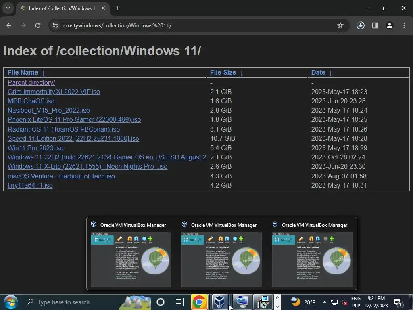The image size is (413, 310).
Task: Download Grim.Immortality.XI.2022.VIP.iso
Action: (x=54, y=92)
